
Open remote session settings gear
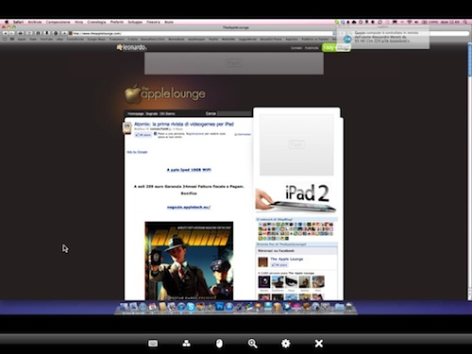[286, 343]
